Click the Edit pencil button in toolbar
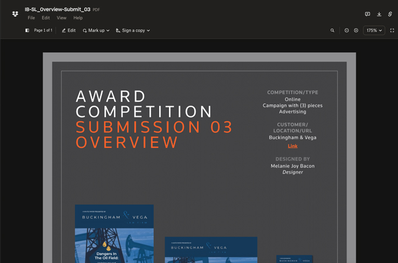The image size is (398, 263). tap(69, 30)
